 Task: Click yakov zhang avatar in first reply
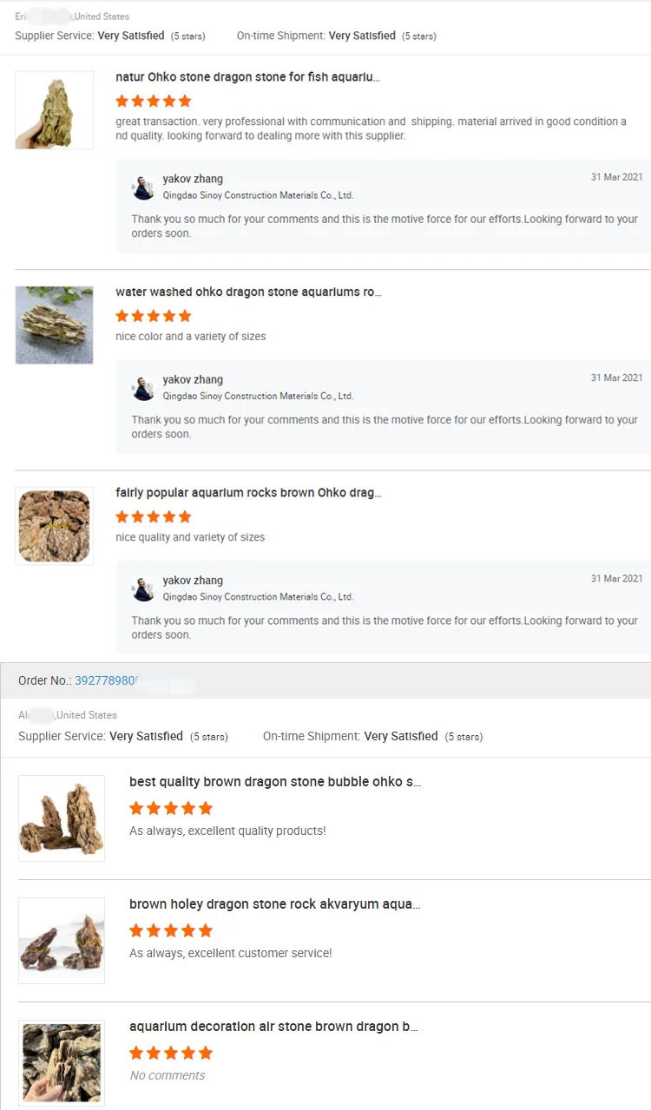[143, 187]
